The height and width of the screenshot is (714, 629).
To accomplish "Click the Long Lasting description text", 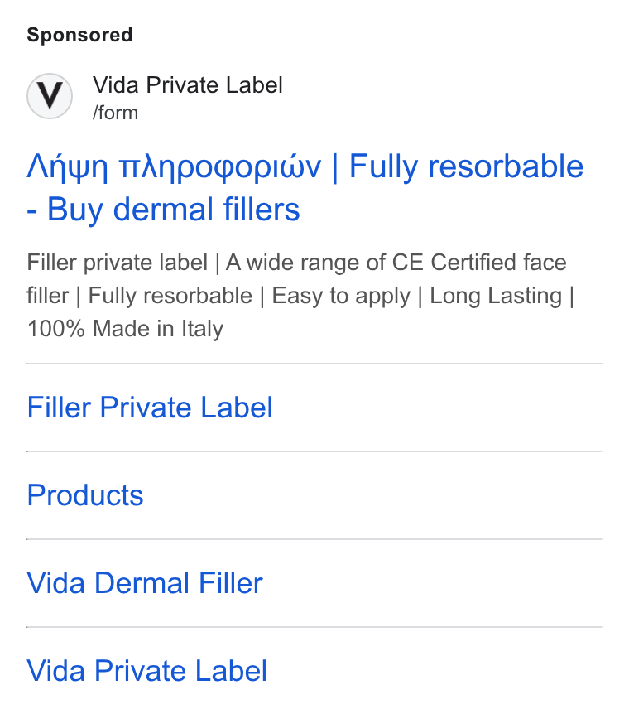I will (496, 296).
